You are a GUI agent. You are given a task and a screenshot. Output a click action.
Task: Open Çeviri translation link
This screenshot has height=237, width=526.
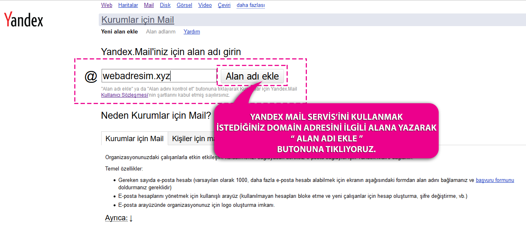(x=224, y=5)
